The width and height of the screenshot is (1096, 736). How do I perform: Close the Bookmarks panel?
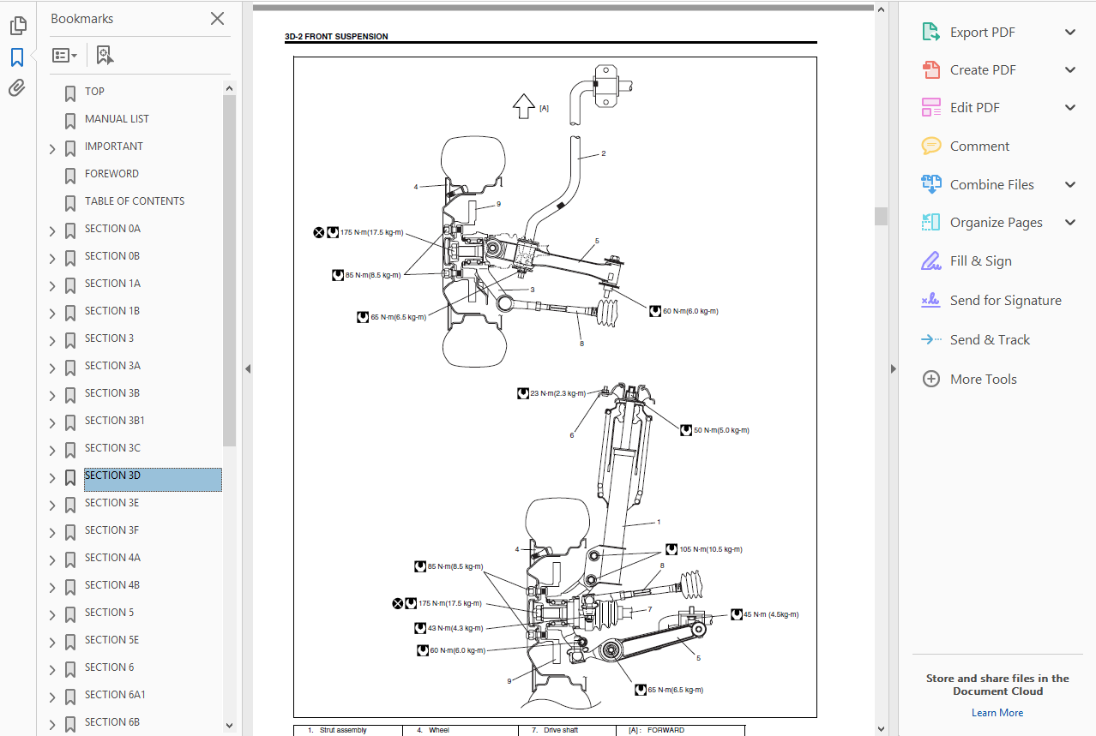tap(218, 19)
